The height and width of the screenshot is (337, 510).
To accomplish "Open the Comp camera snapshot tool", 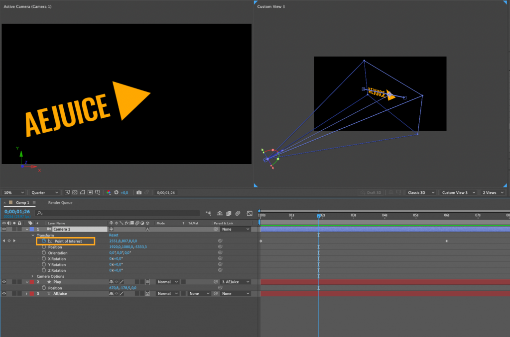I will (138, 192).
